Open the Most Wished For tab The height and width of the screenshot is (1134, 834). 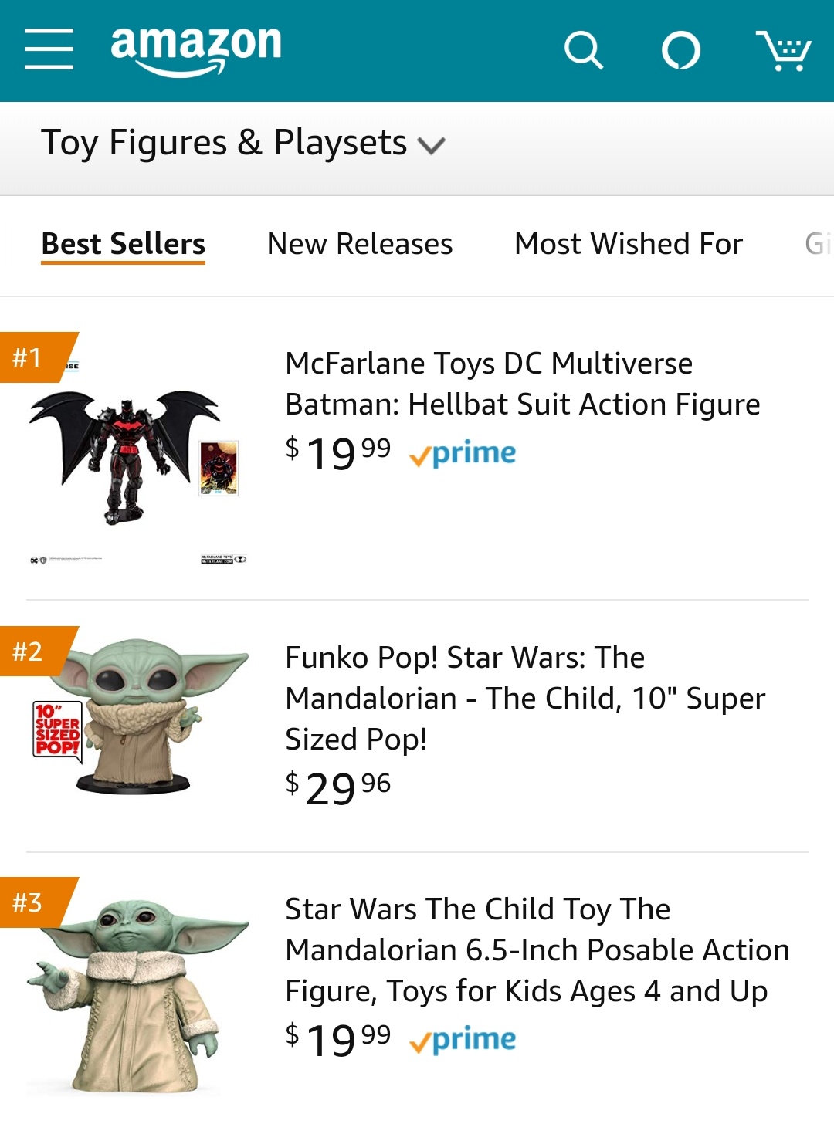(629, 244)
